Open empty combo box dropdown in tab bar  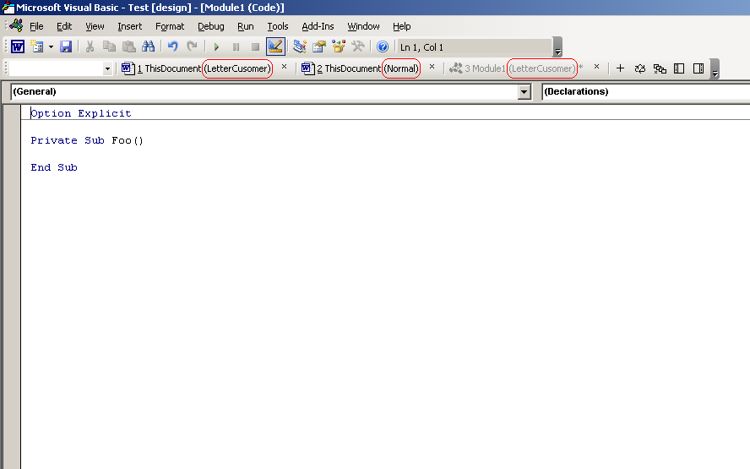[107, 69]
